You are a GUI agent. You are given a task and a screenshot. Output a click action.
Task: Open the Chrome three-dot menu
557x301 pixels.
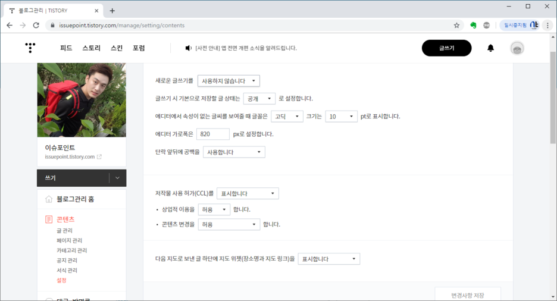coord(547,25)
